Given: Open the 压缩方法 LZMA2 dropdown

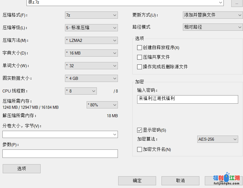Looking at the screenshot, I should tap(91, 40).
